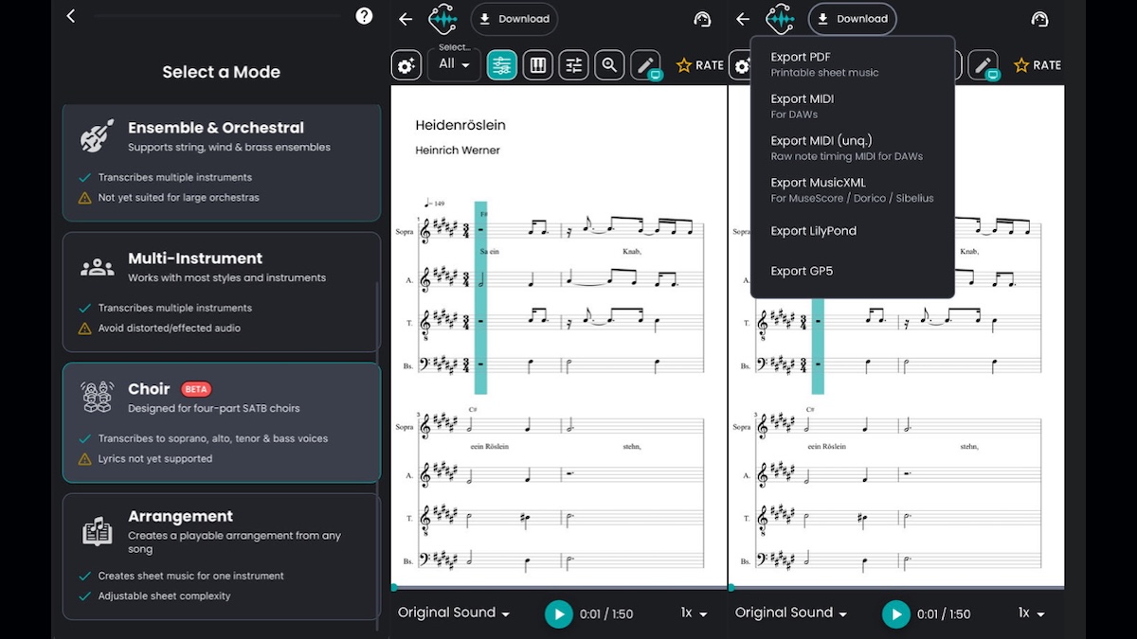Expand the 'All' instrument select dropdown
Viewport: 1137px width, 639px height.
[x=455, y=64]
